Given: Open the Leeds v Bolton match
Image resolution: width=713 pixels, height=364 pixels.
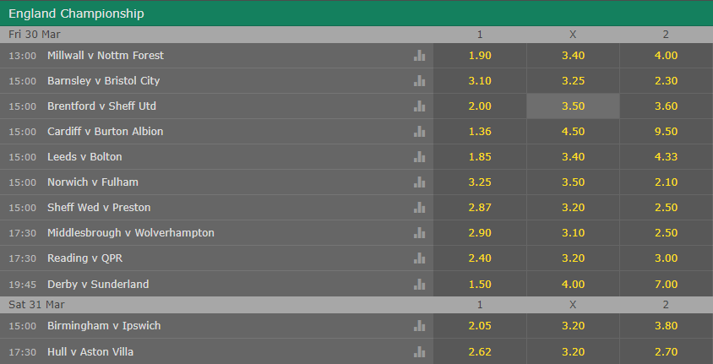Looking at the screenshot, I should [84, 157].
